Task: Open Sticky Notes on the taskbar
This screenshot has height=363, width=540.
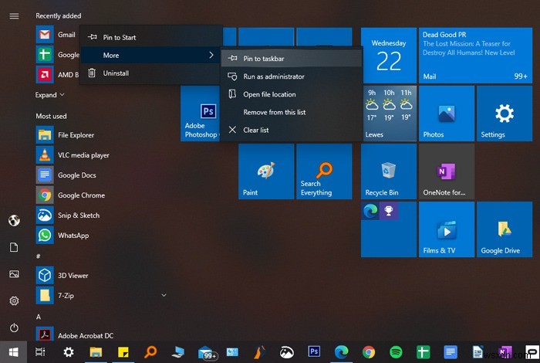Action: (x=123, y=352)
